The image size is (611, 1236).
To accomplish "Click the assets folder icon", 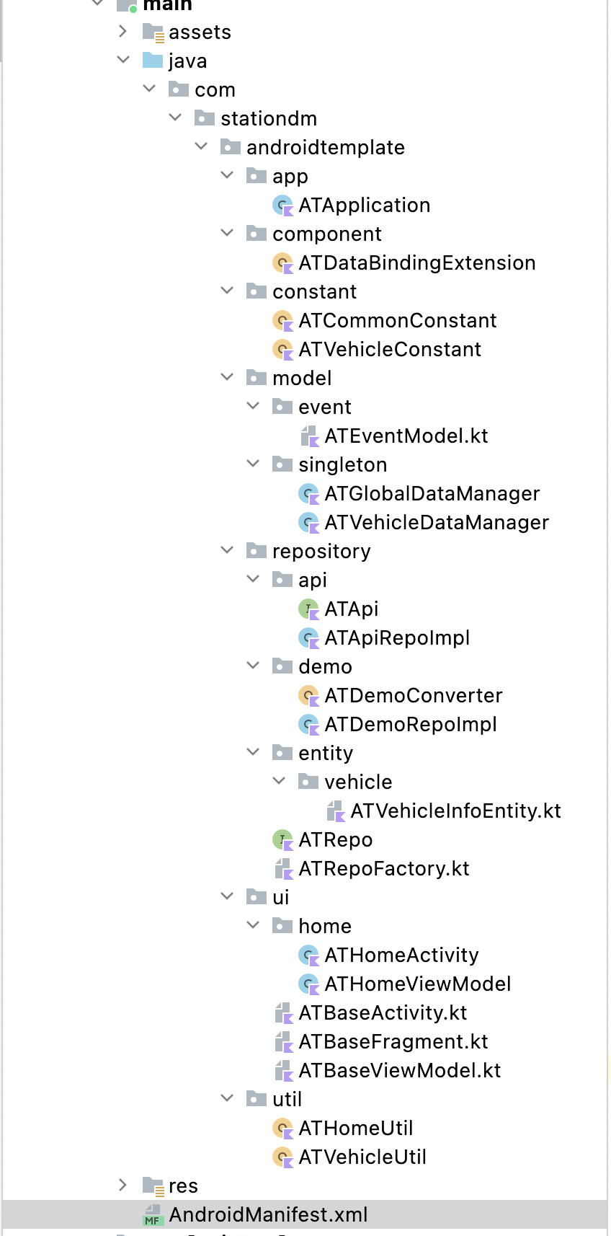I will tap(153, 32).
